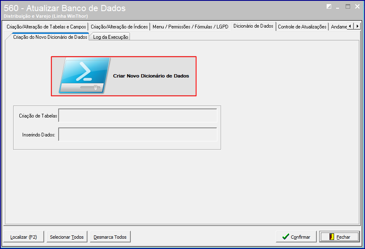Switch to Criação/Alteração de Índices tab
Viewport: 365px width, 249px height.
(119, 27)
